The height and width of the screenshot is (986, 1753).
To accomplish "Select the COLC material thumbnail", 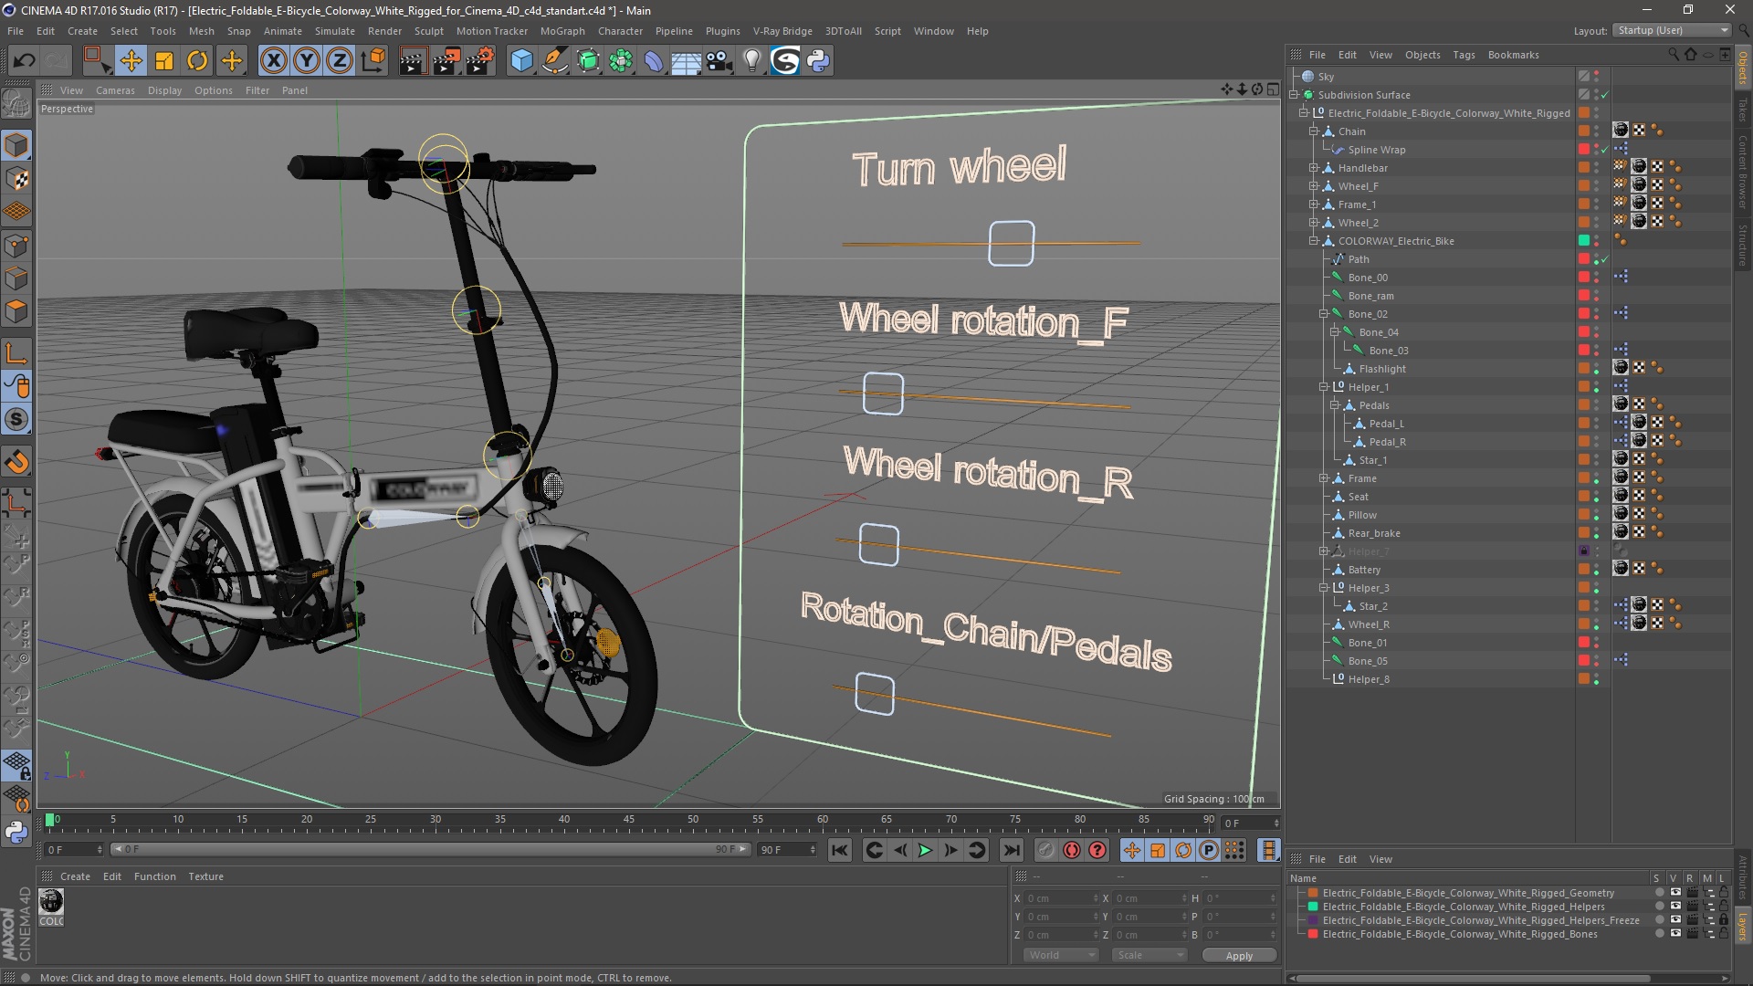I will pyautogui.click(x=51, y=902).
